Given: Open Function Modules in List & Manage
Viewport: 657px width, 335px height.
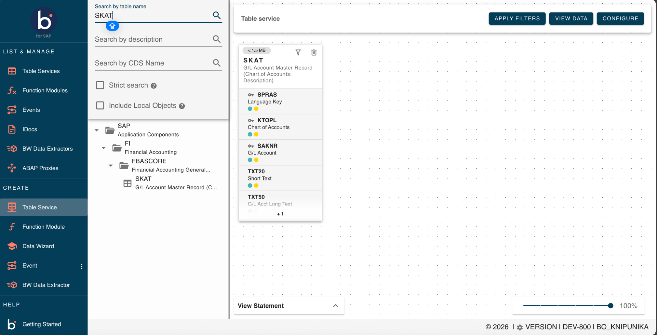Looking at the screenshot, I should tap(45, 90).
